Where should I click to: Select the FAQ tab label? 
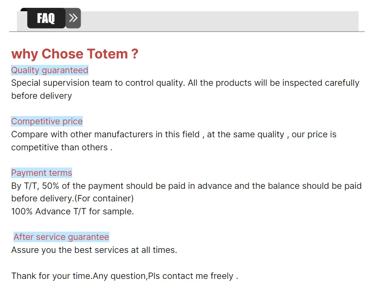tap(46, 18)
